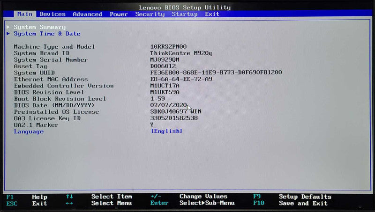The width and height of the screenshot is (375, 212).
Task: Click OA2.1 Marker value Y
Action: [x=152, y=124]
